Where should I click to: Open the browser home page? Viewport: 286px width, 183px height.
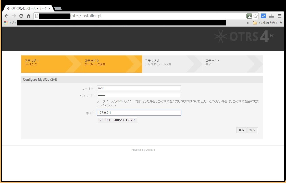pyautogui.click(x=29, y=16)
